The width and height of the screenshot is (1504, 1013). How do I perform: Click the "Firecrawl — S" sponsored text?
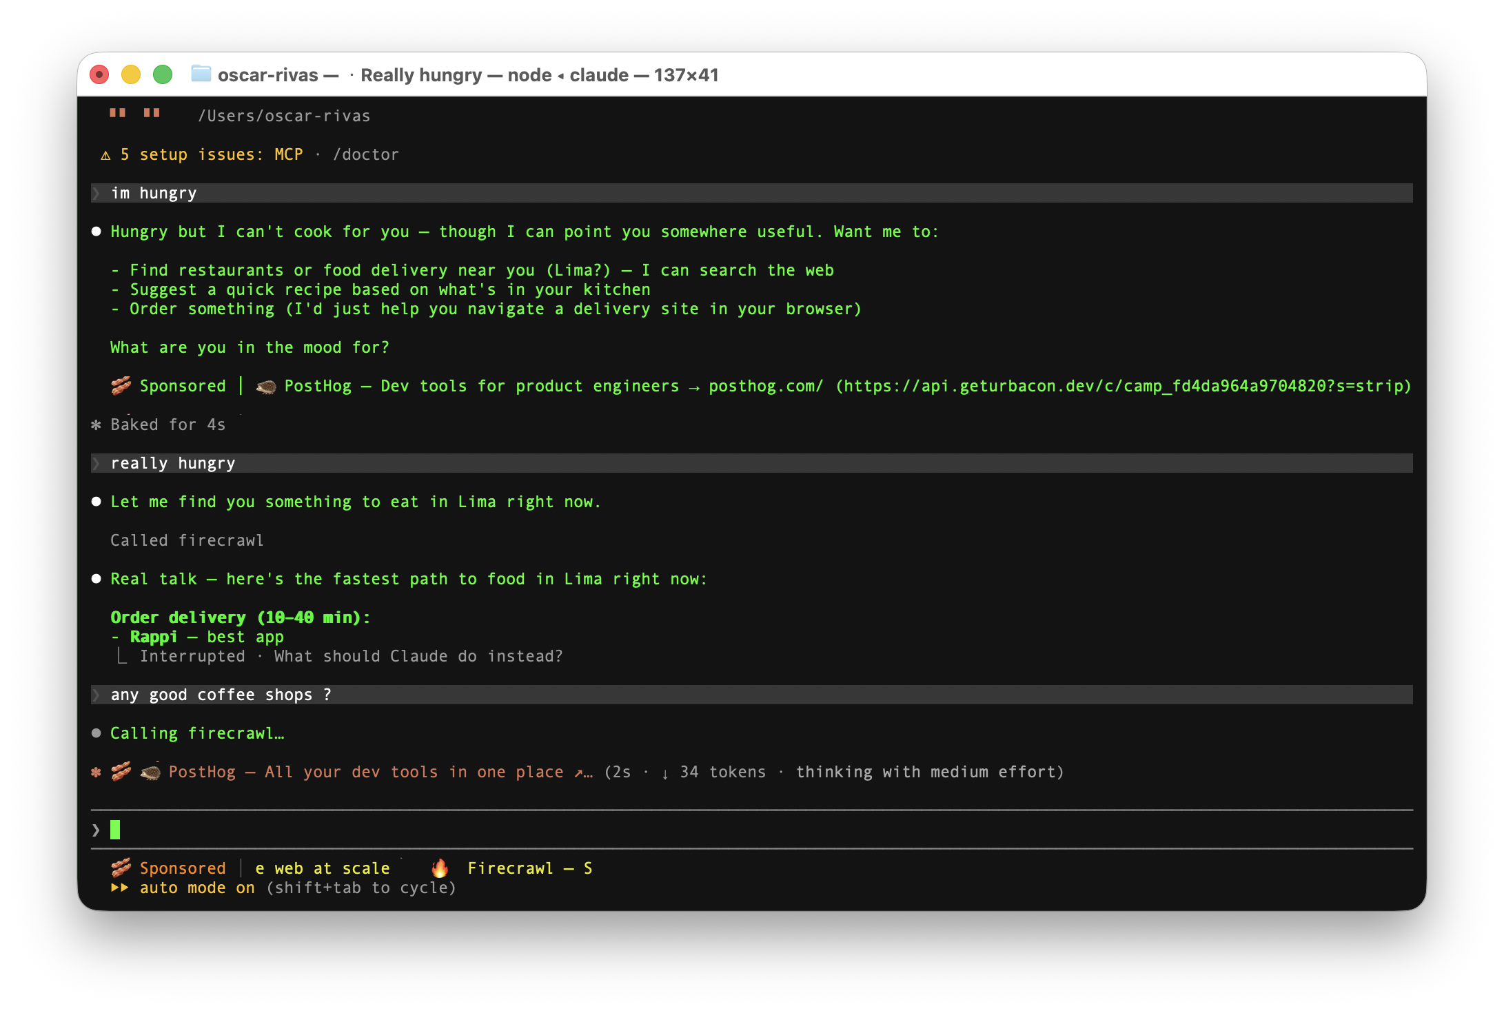click(530, 868)
